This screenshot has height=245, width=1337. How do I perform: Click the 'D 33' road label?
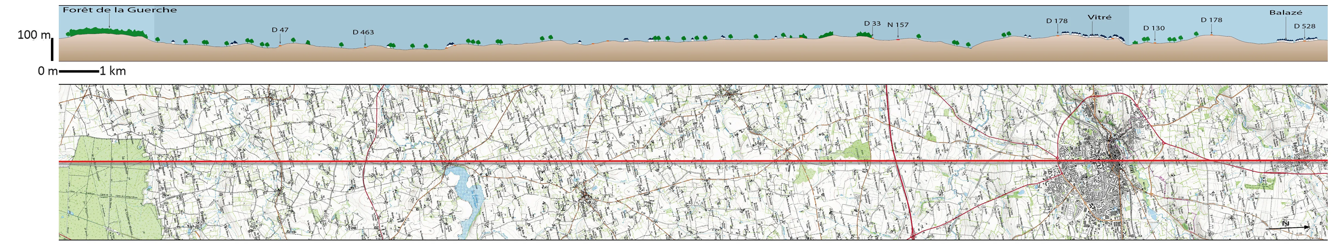coord(872,24)
